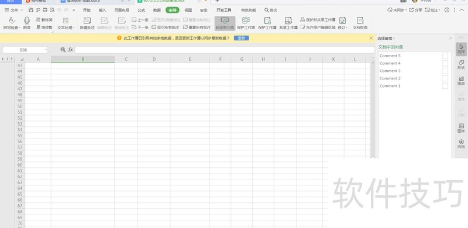468x228 pixels.
Task: Click outline level 2 button
Action: click(7, 59)
